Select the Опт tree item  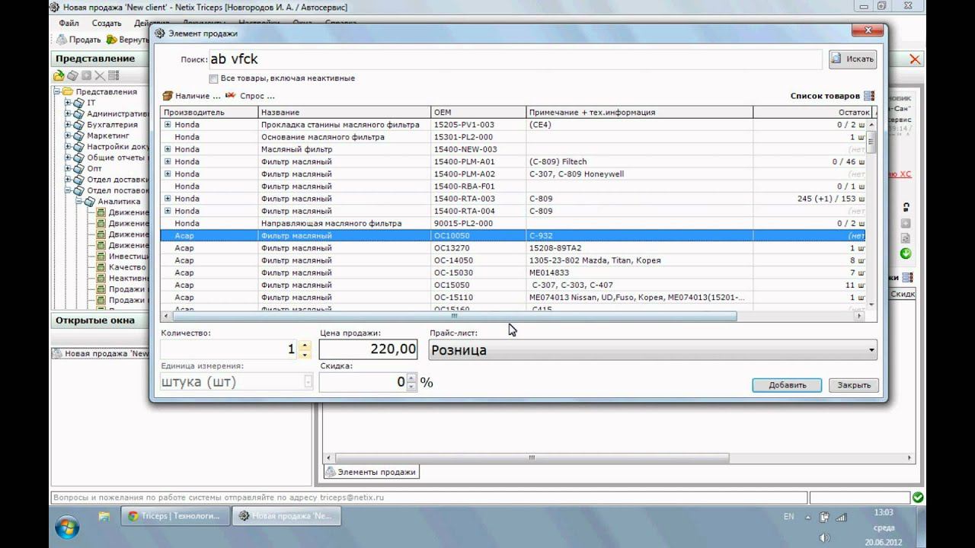click(x=94, y=168)
